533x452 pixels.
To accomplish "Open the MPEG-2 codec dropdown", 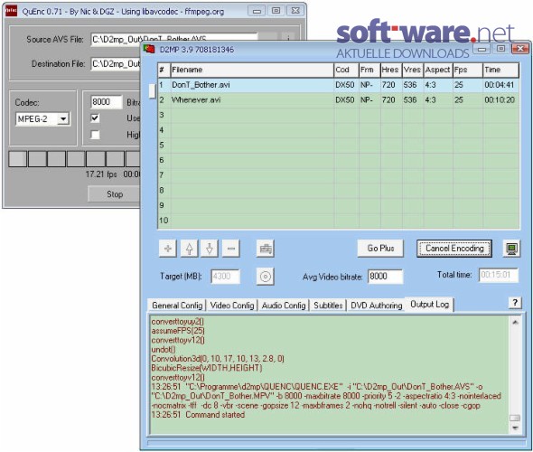I will pyautogui.click(x=63, y=119).
